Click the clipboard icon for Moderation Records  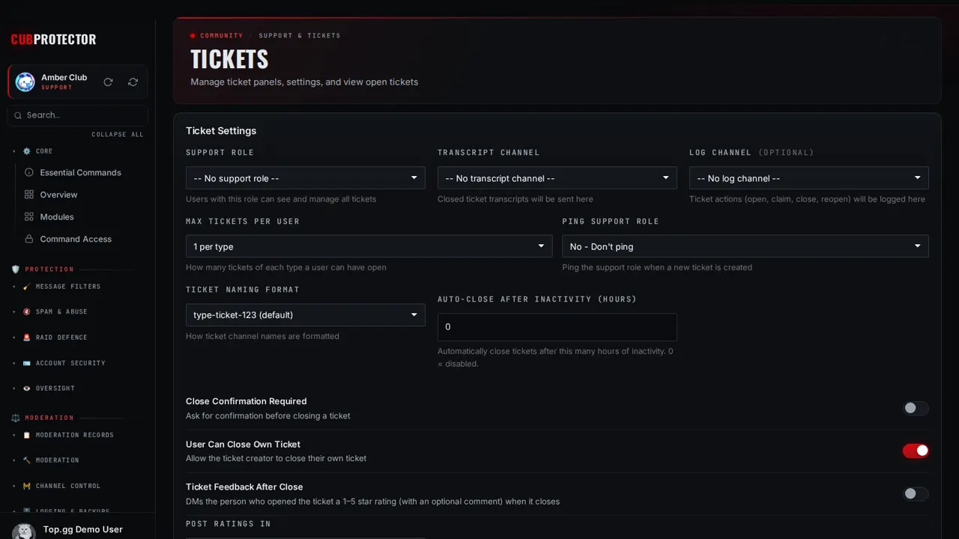coord(27,435)
